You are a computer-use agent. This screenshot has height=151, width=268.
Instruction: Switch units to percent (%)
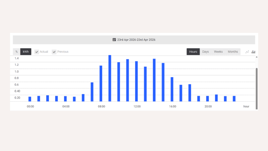pos(16,52)
